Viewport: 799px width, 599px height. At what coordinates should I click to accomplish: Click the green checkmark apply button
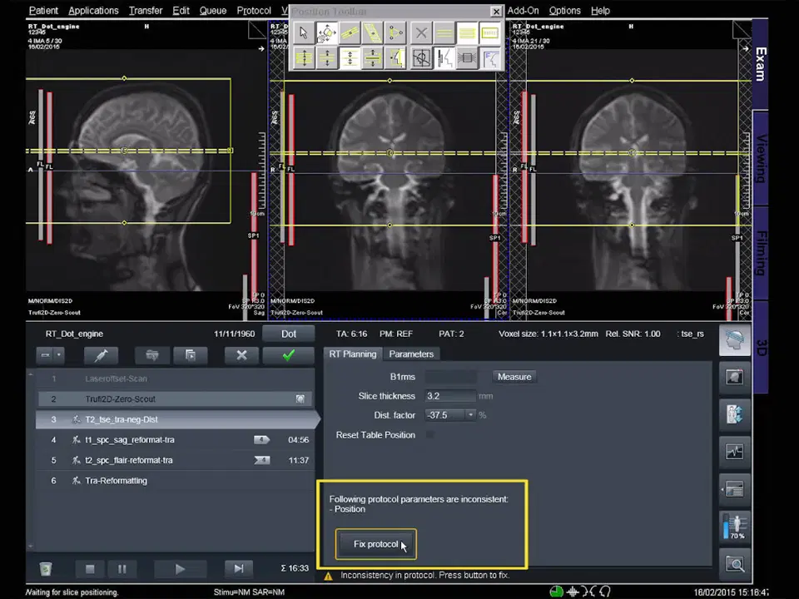pos(288,355)
